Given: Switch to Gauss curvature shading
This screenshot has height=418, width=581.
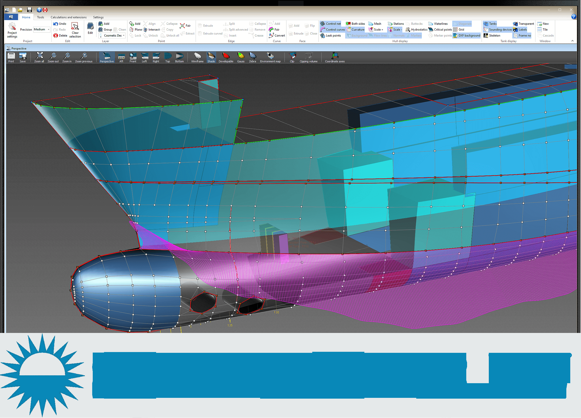Looking at the screenshot, I should click(x=241, y=57).
